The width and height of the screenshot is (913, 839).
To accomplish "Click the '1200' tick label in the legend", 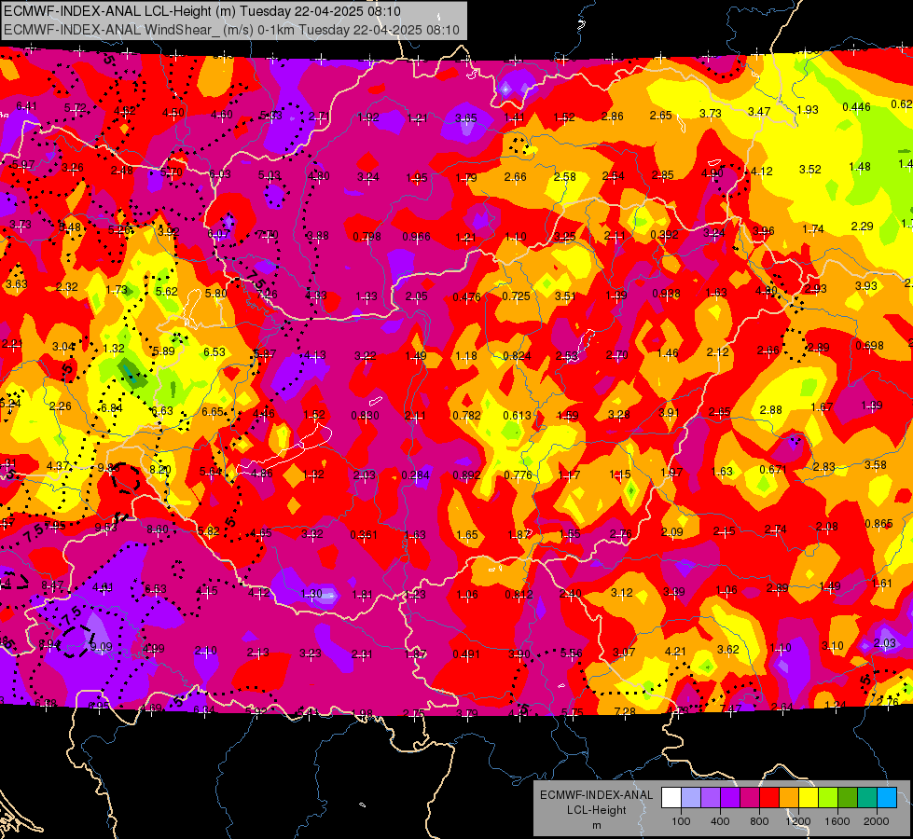I will (797, 821).
